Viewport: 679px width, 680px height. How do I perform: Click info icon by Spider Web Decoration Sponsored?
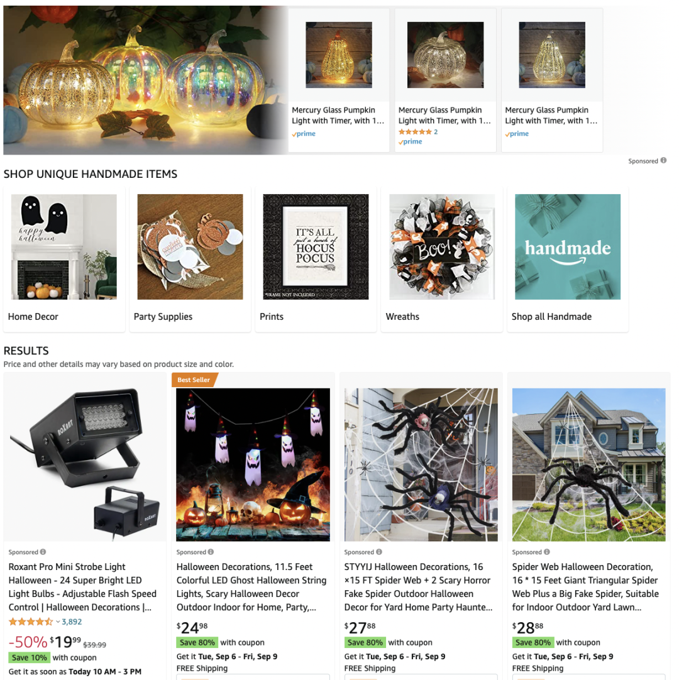tap(547, 552)
